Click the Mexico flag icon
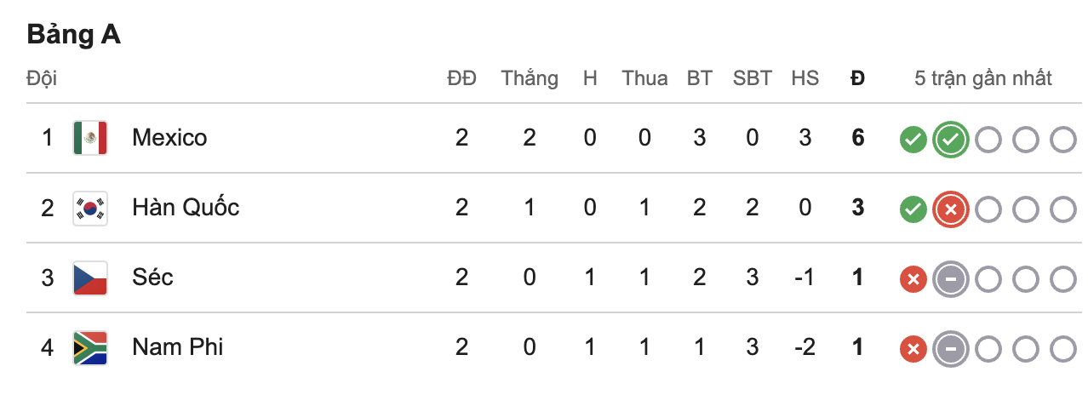The image size is (1088, 412). click(x=89, y=138)
